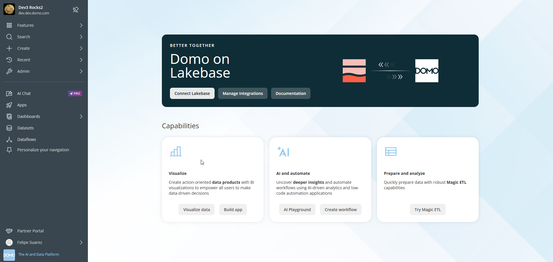
Task: Click the Manage Integrations button
Action: click(243, 93)
